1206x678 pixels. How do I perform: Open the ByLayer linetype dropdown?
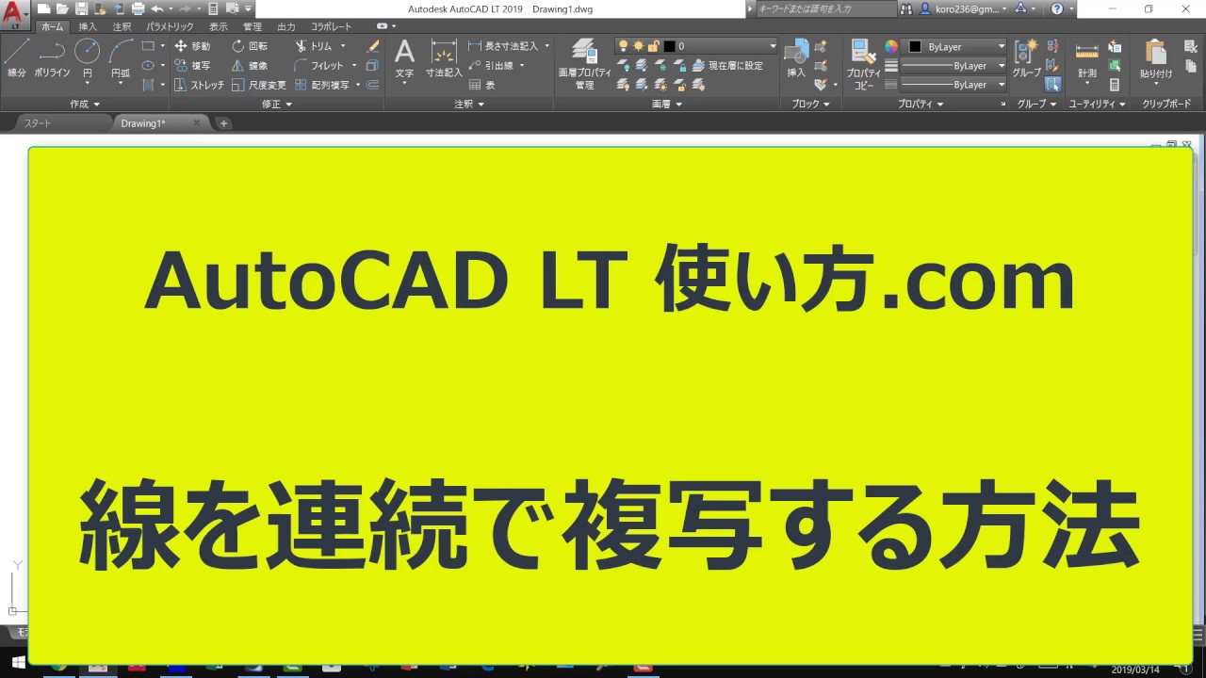(x=954, y=85)
